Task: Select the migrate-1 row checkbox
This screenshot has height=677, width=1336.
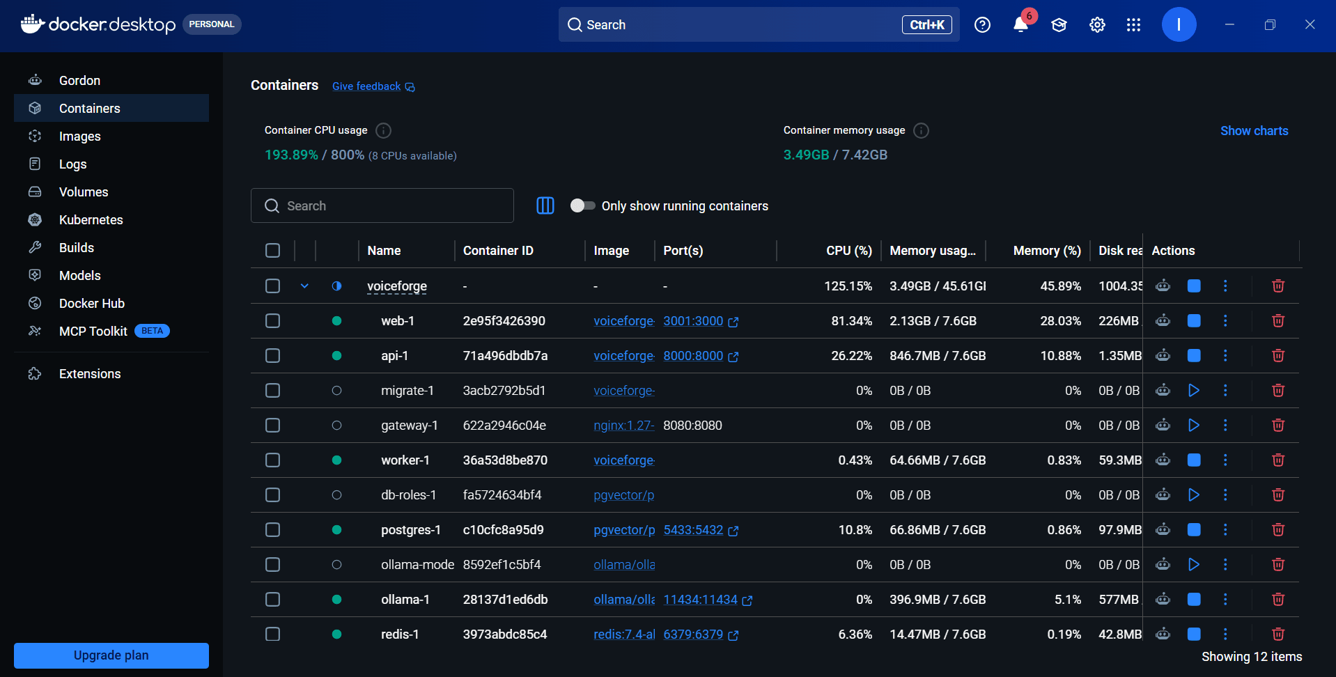Action: 273,390
